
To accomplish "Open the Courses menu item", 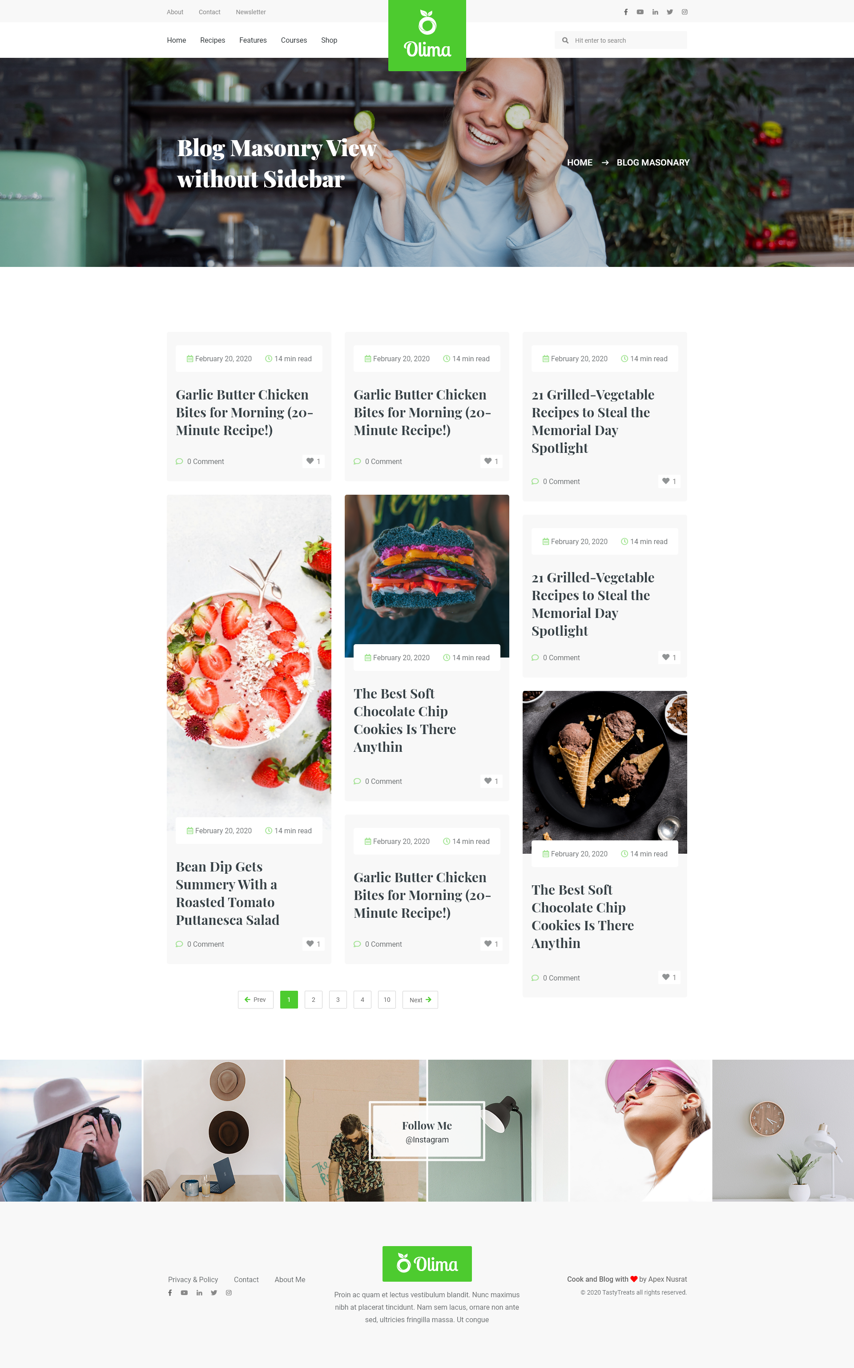I will [294, 40].
